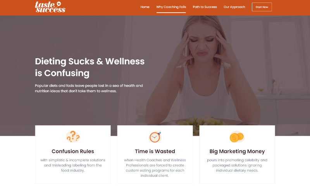The image size is (310, 194).
Task: Click the Confusion Rules card heading
Action: pos(73,151)
